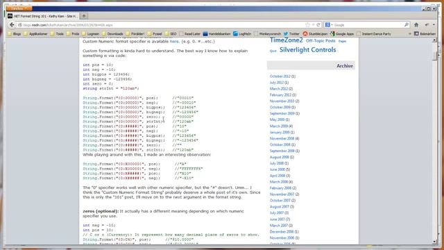Viewport: 444px width, 250px height.
Task: Open the Downloads bookmark folder
Action: point(112,34)
